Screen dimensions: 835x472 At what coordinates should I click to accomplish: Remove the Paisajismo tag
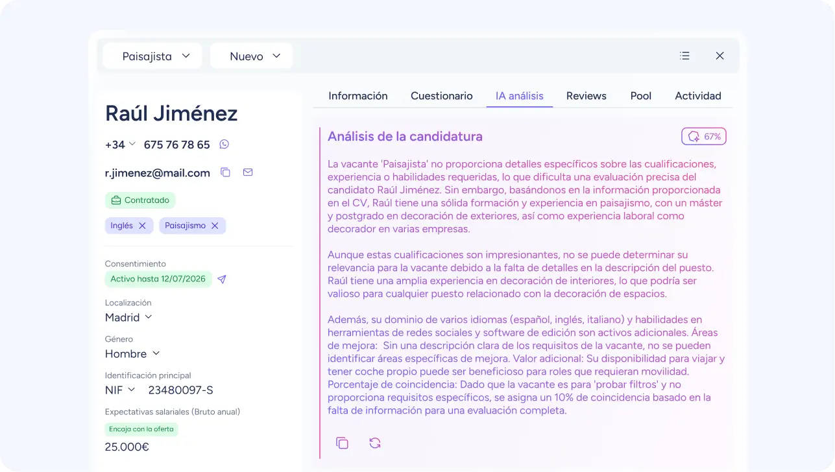tap(215, 226)
